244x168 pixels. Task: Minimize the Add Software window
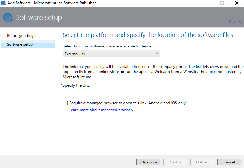pos(207,3)
